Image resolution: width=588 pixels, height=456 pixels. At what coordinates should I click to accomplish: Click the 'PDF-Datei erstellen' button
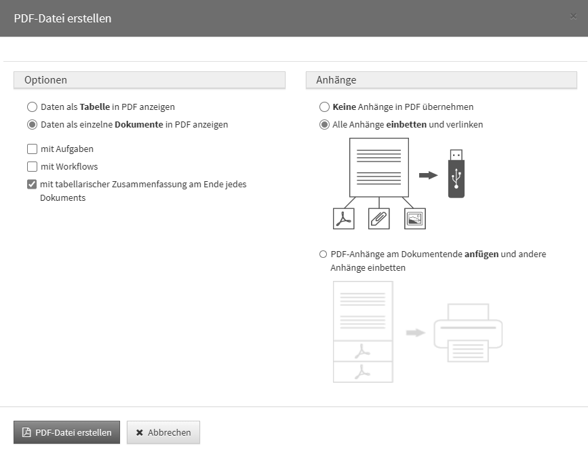(67, 432)
